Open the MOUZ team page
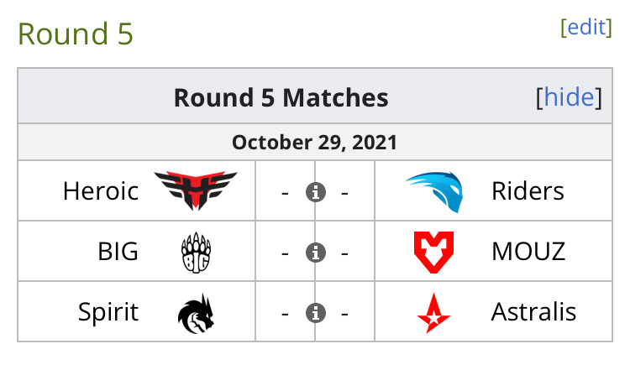The height and width of the screenshot is (370, 630). (528, 252)
